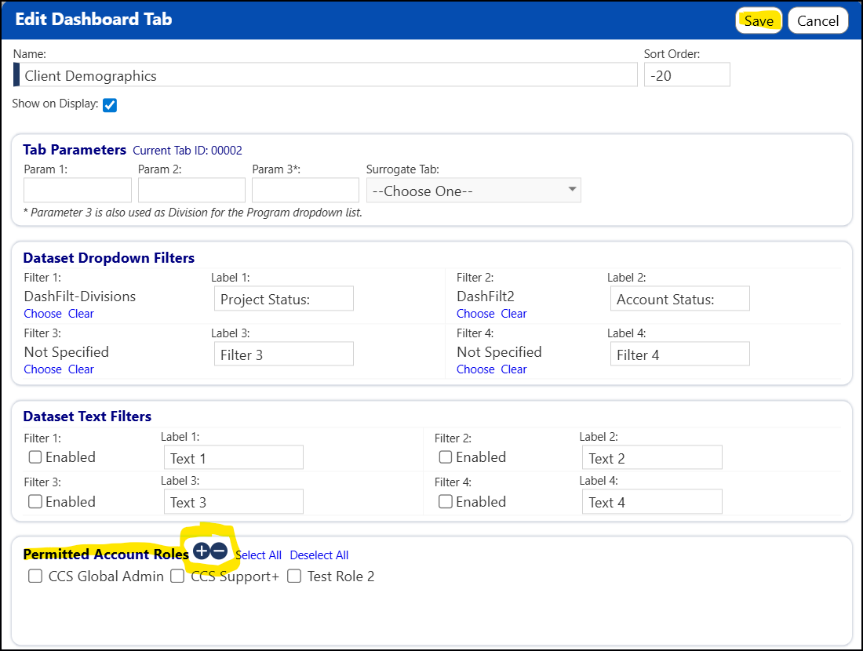The image size is (863, 651).
Task: Choose a dataset for dropdown Filter 4
Action: tap(475, 369)
